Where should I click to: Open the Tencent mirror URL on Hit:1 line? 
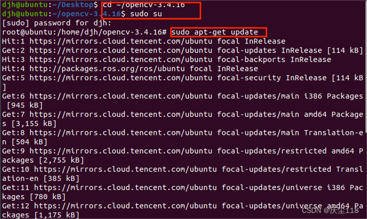point(118,41)
